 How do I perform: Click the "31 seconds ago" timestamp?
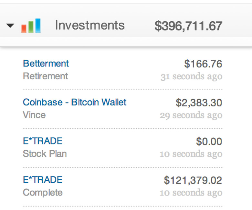[x=191, y=77]
